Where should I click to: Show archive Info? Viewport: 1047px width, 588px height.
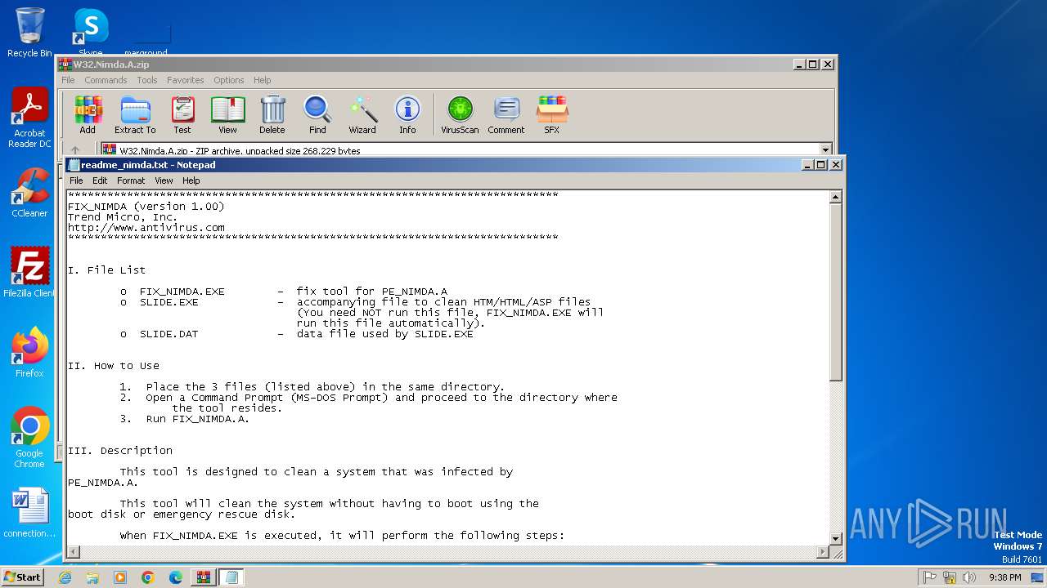point(407,114)
